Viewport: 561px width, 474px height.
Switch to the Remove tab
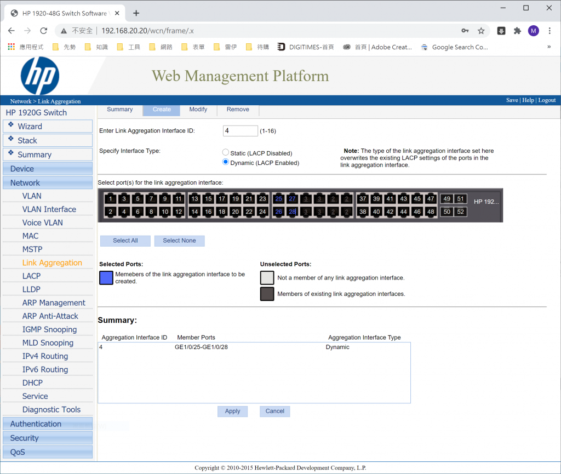click(x=238, y=110)
